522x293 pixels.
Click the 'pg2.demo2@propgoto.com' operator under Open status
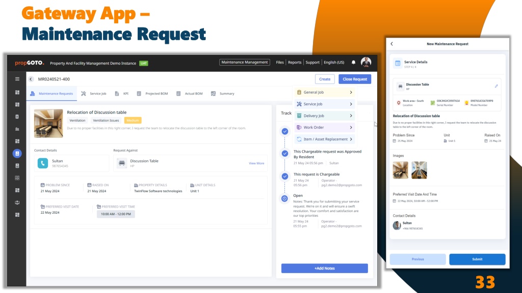(341, 226)
